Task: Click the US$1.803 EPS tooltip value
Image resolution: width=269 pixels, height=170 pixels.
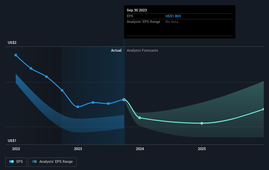Action: [173, 16]
